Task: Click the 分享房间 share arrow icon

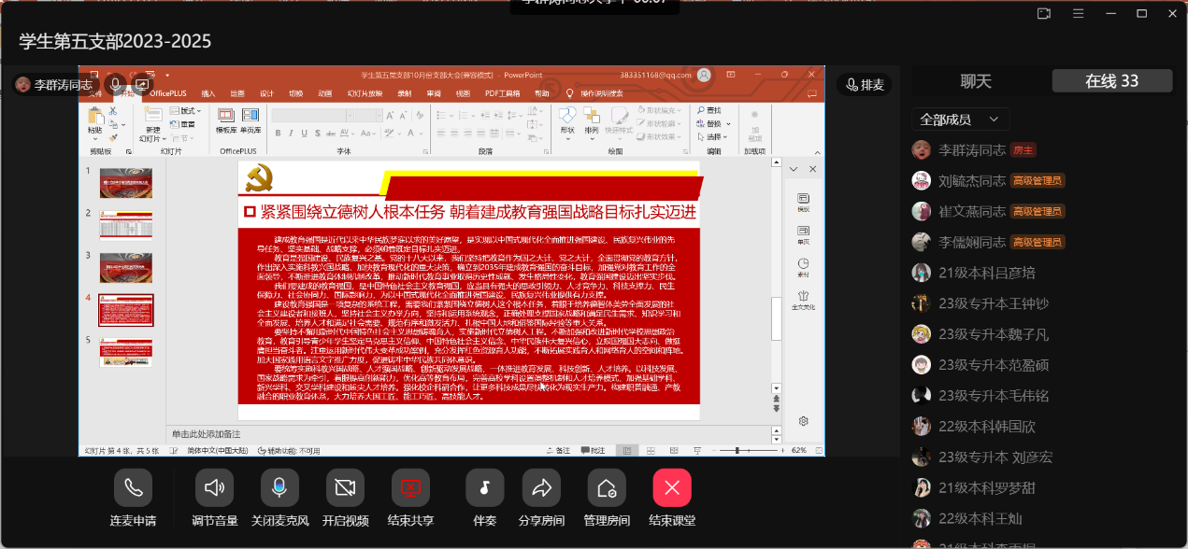Action: click(541, 487)
